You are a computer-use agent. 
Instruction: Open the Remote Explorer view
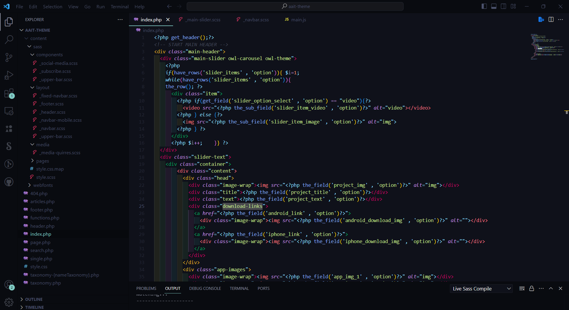tap(9, 111)
